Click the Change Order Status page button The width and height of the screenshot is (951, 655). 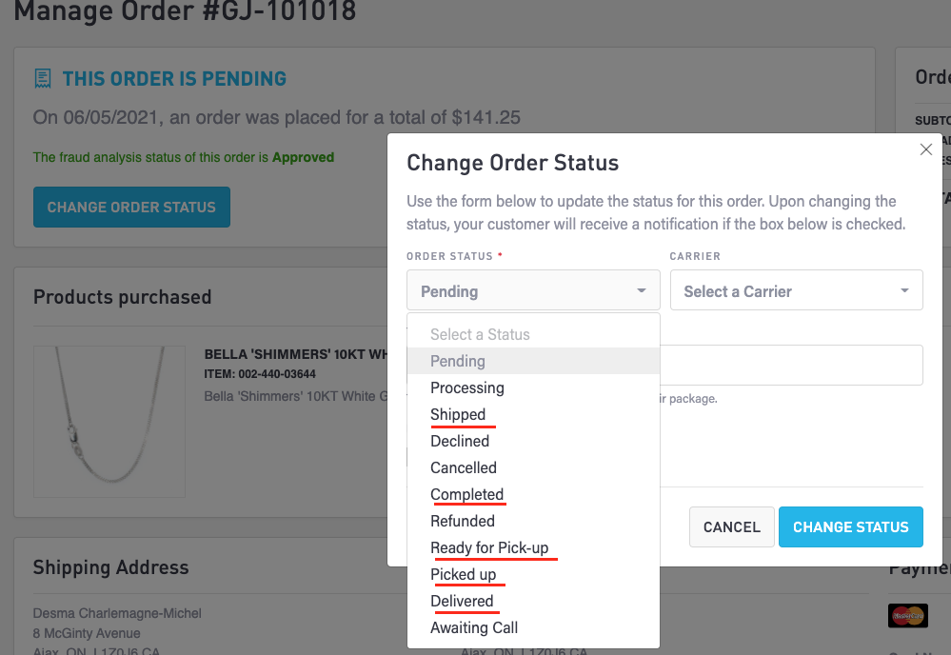131,207
